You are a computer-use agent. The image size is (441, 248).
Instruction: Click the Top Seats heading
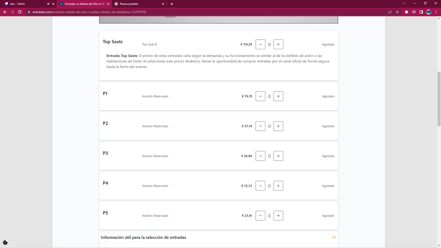(x=113, y=42)
